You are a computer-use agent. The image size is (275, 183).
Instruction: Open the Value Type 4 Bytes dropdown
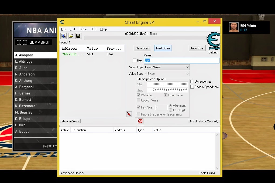point(167,74)
